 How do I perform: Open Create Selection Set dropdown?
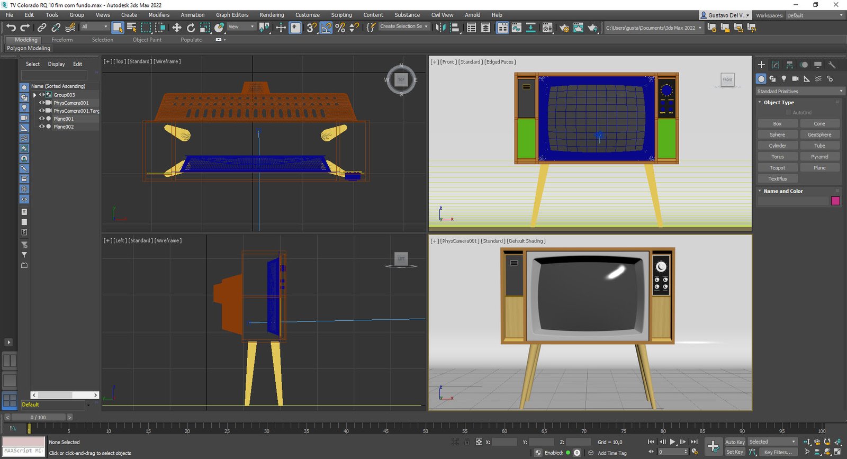[x=404, y=26]
